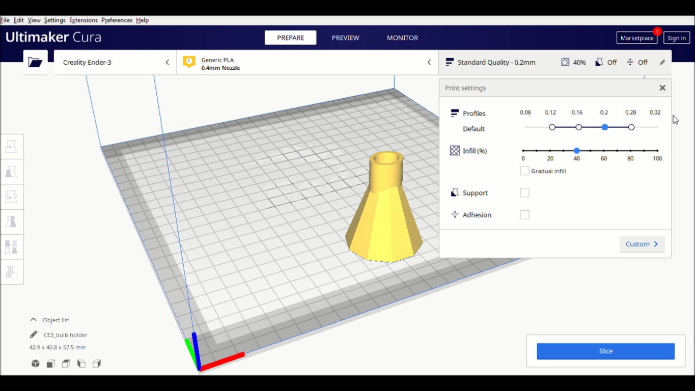The width and height of the screenshot is (695, 391).
Task: Click the Infill pattern icon
Action: tap(455, 151)
